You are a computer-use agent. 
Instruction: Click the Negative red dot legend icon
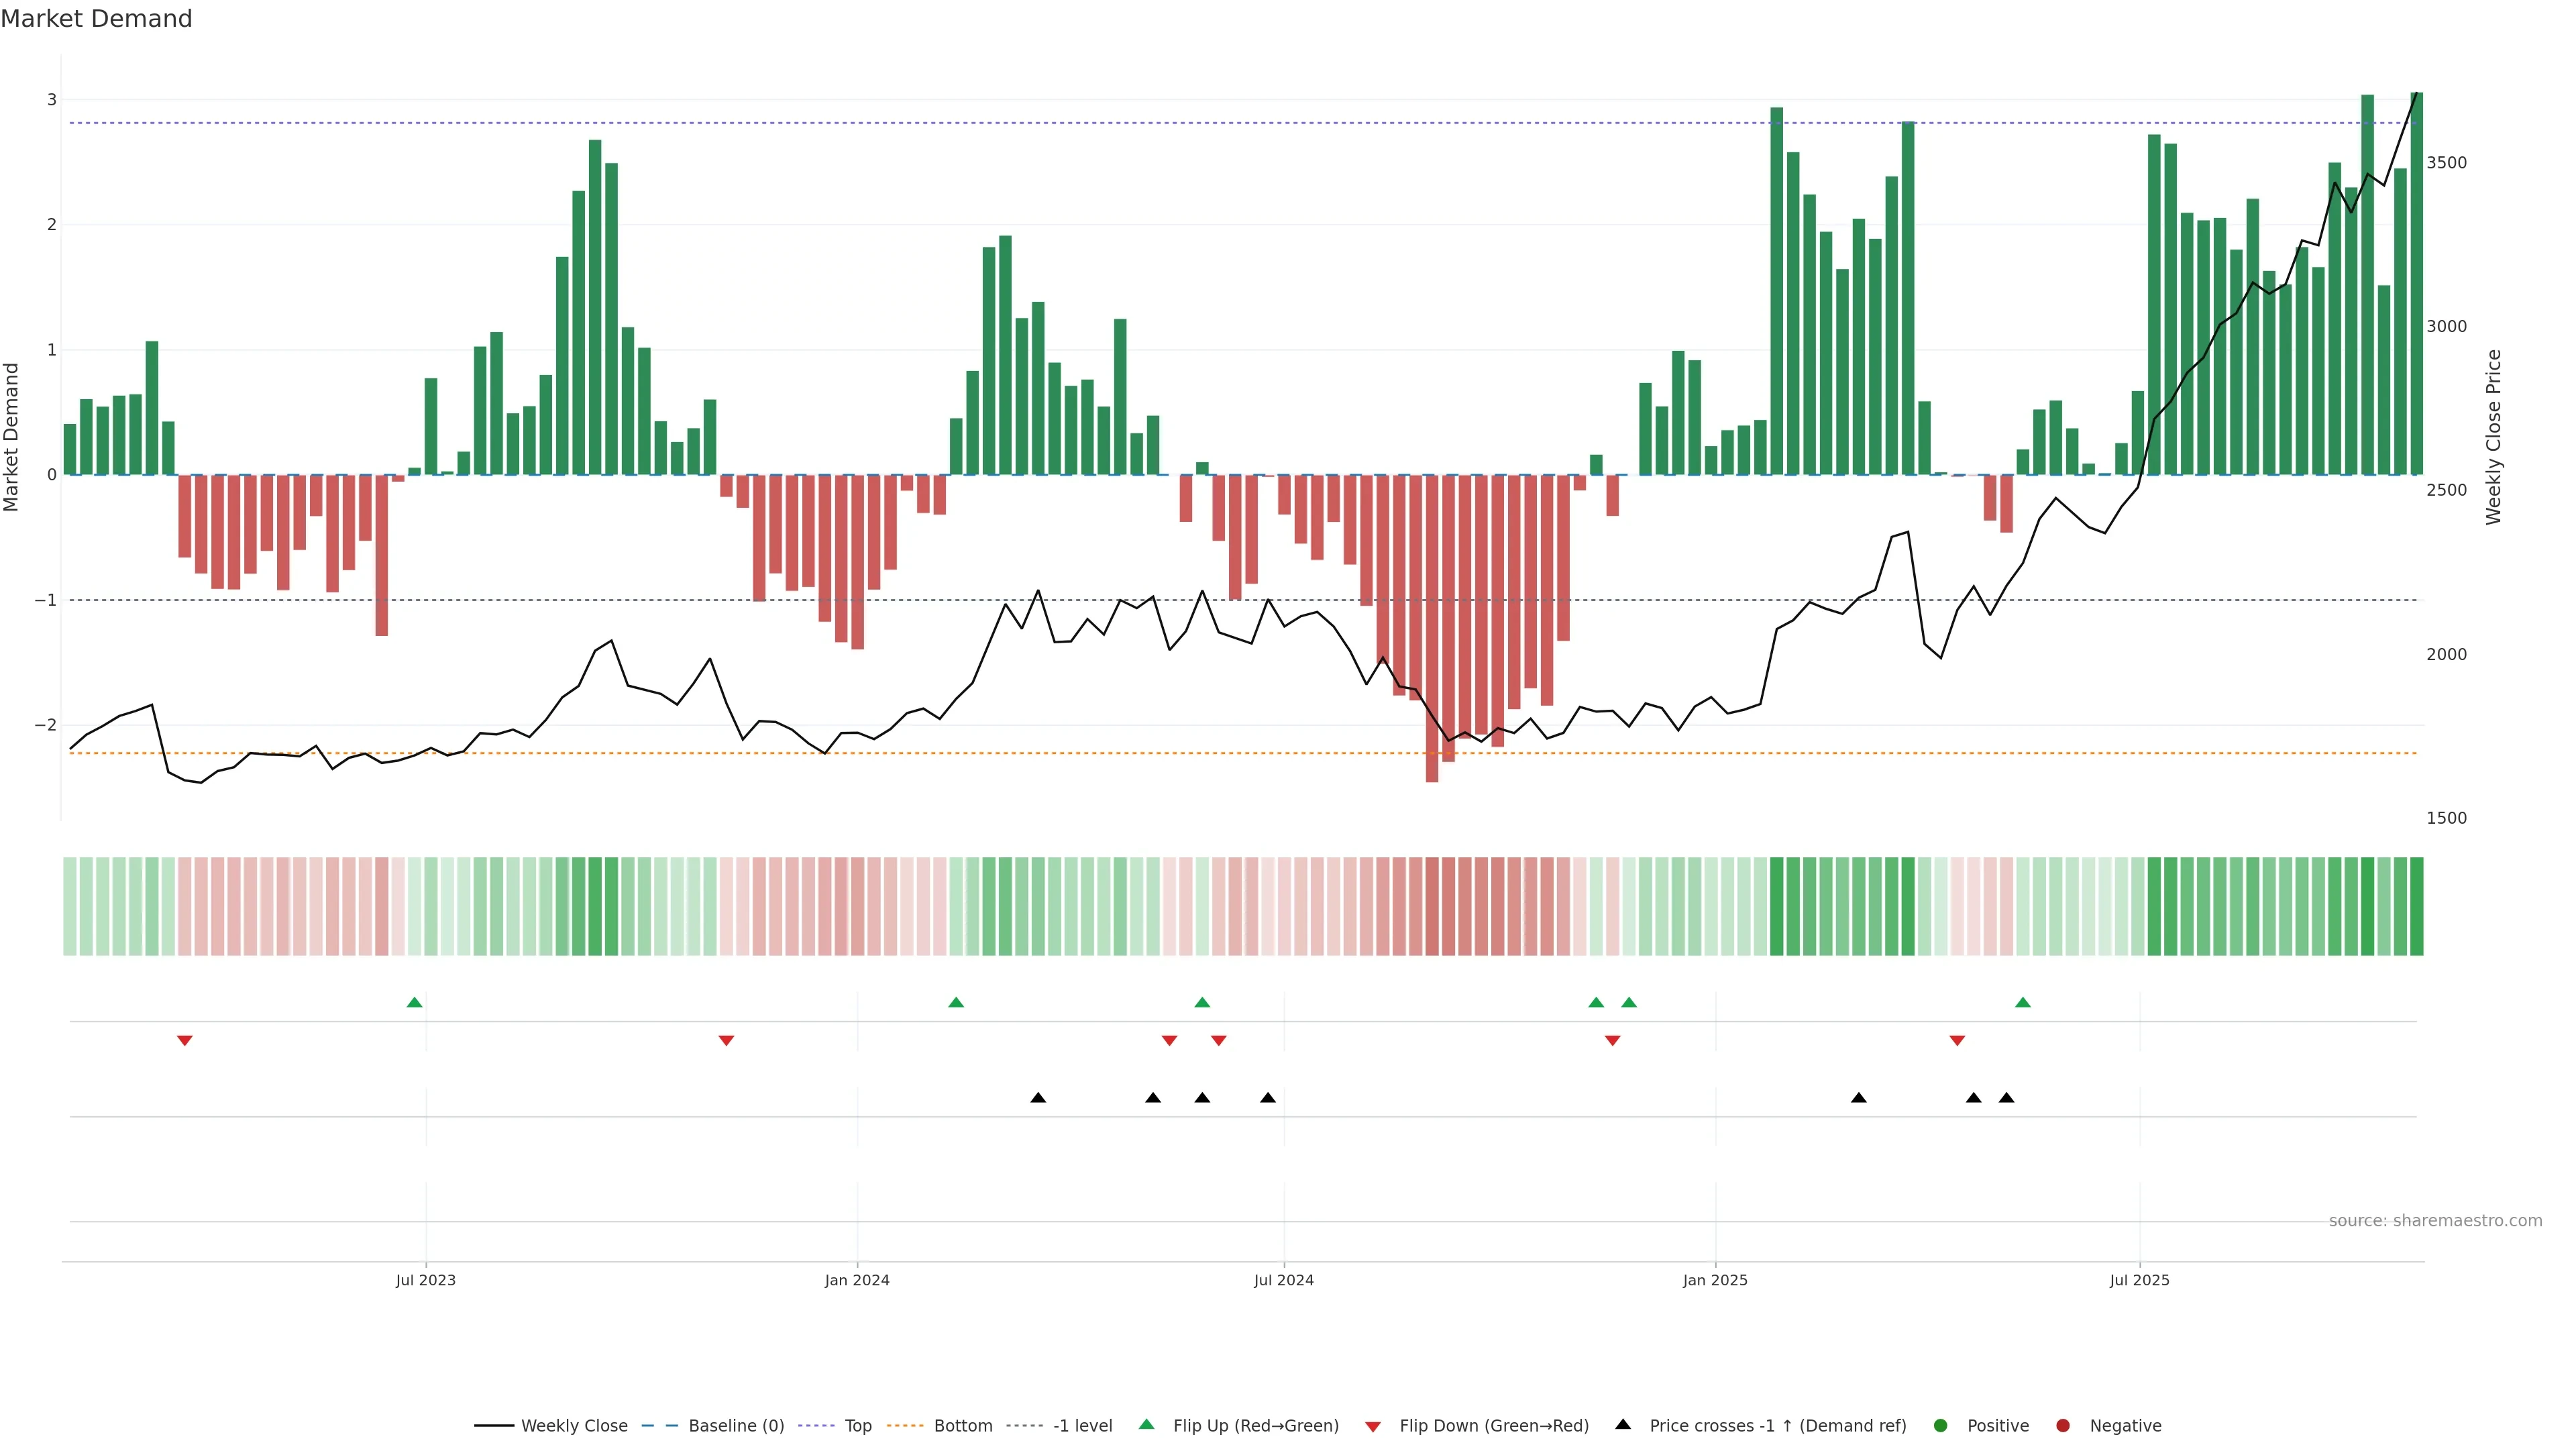coord(2063,1425)
